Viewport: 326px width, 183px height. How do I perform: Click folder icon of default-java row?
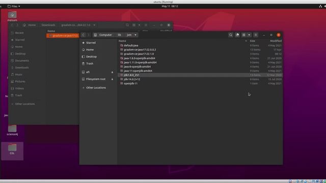pos(122,45)
